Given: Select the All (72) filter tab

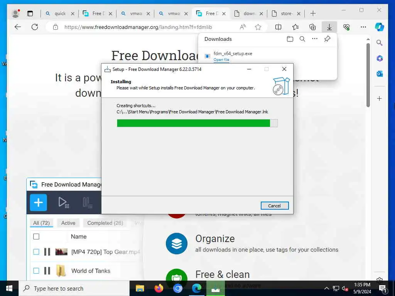Looking at the screenshot, I should coord(41,223).
